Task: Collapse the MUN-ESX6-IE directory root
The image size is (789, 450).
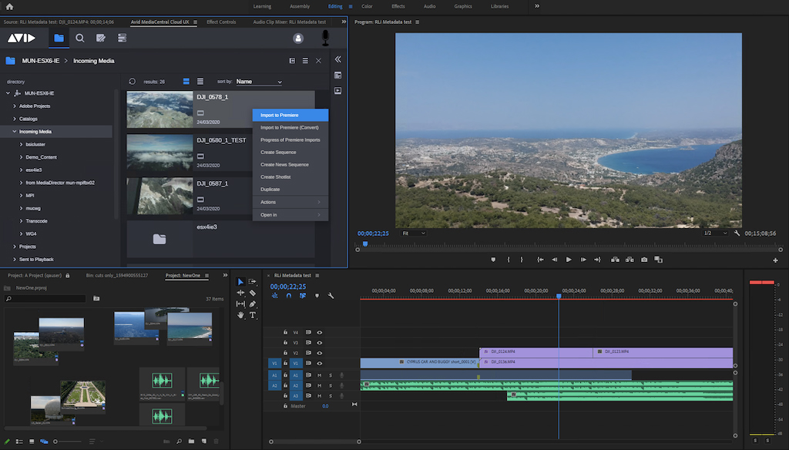Action: coord(8,93)
